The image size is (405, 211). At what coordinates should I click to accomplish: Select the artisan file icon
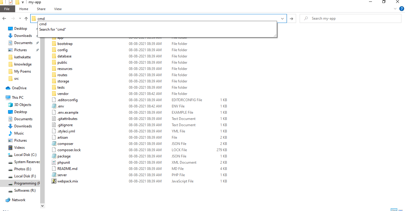click(54, 137)
